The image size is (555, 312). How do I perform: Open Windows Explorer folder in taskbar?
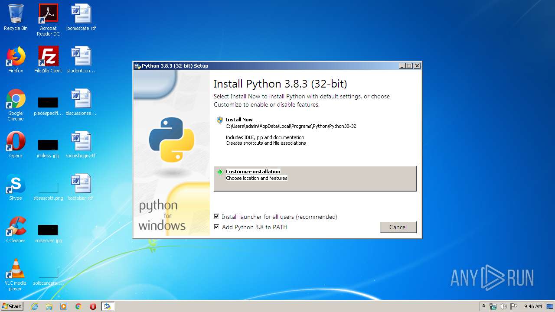point(49,306)
